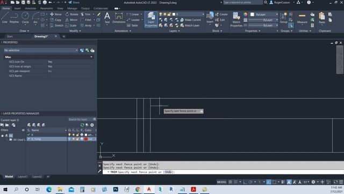The width and height of the screenshot is (344, 194).
Task: Toggle lock icon for 0_Temp layer
Action: 77,139
